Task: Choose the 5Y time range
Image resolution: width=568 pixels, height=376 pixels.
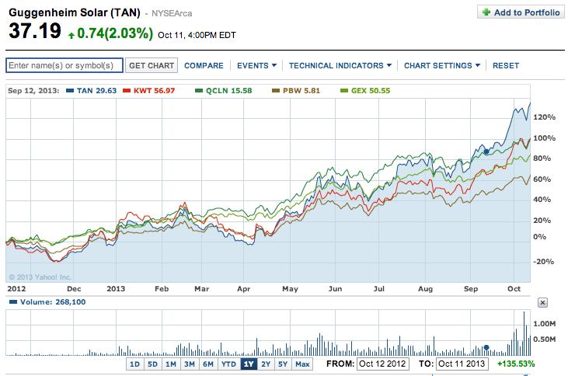Action: coord(283,364)
